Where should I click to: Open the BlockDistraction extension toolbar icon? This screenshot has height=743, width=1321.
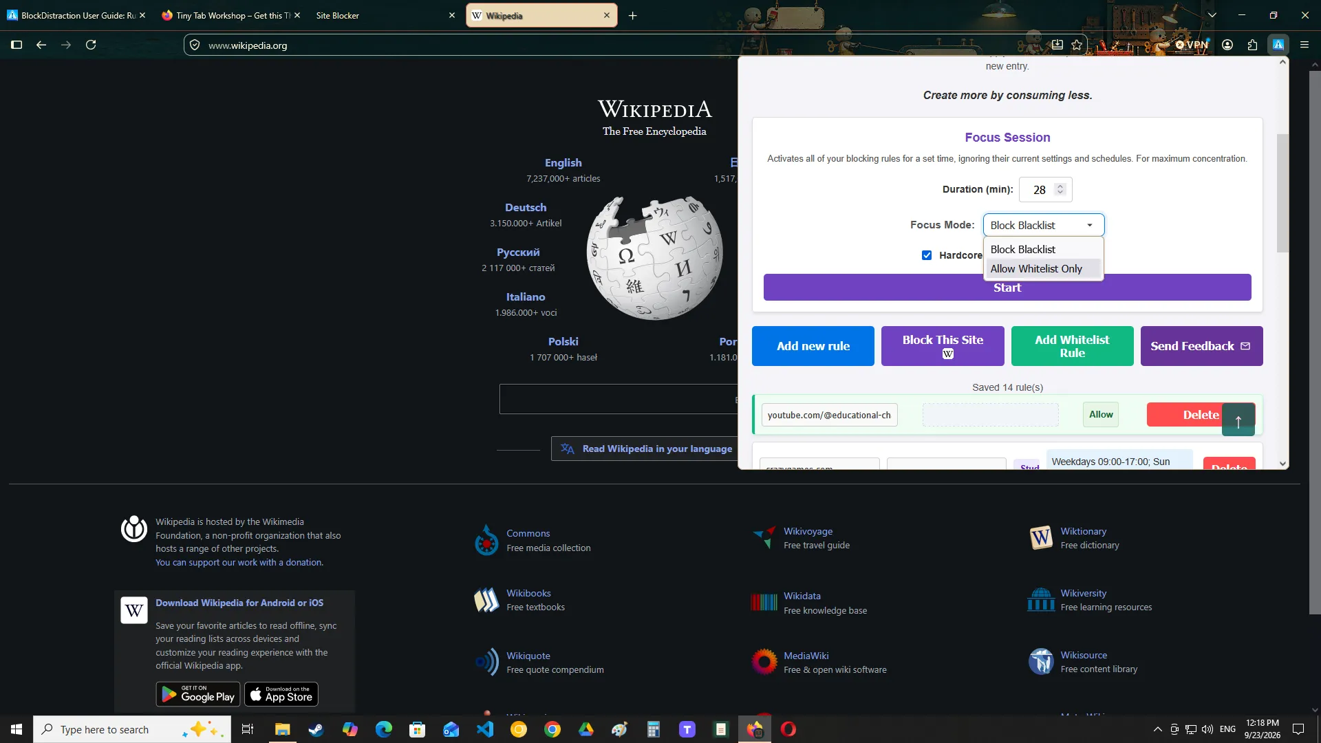[x=1278, y=45]
